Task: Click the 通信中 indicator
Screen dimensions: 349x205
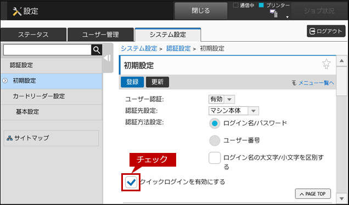Action: click(x=244, y=5)
